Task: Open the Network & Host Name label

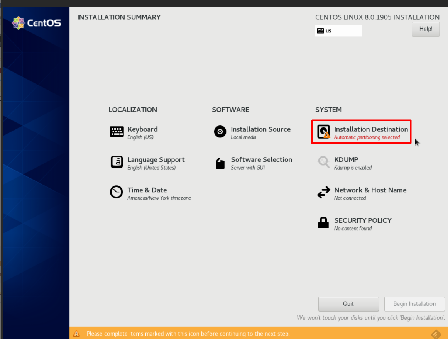Action: coord(370,190)
